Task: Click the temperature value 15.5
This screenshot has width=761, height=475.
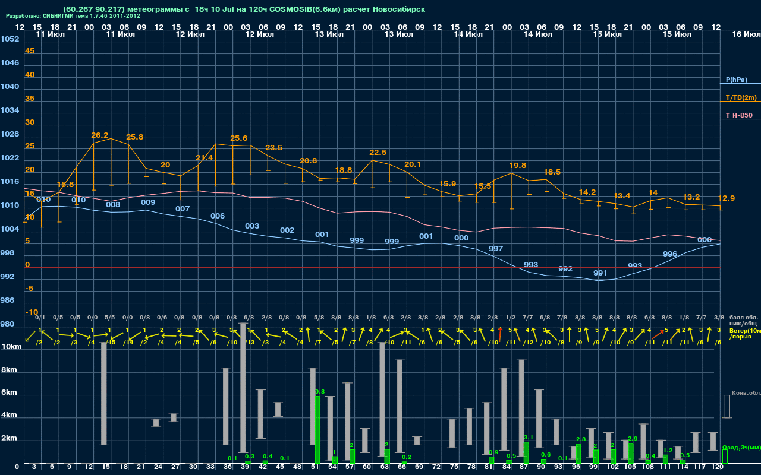Action: click(483, 186)
